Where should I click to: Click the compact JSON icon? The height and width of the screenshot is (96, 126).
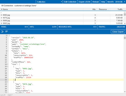click(7, 31)
